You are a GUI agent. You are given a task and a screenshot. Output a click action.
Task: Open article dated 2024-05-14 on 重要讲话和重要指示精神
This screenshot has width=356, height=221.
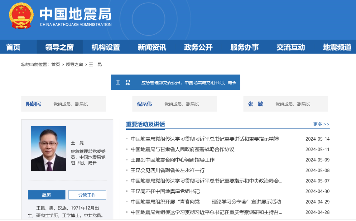(205, 139)
